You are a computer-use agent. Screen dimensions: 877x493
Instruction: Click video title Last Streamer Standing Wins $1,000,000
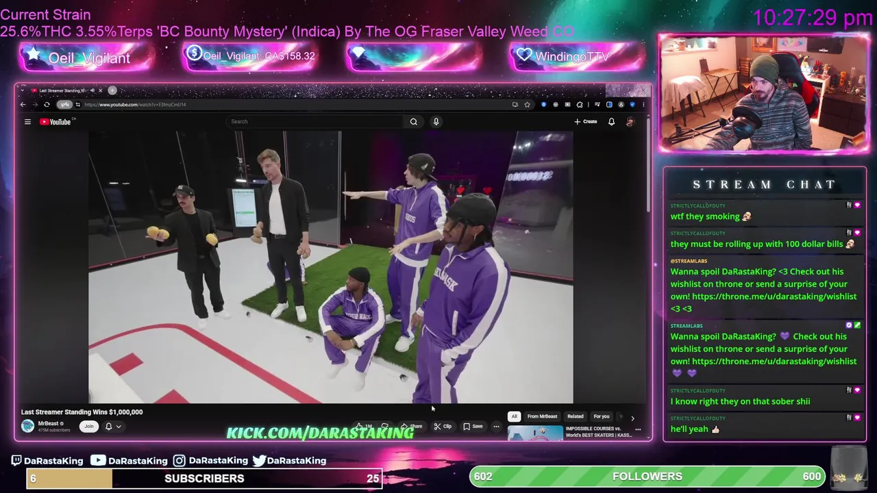tap(82, 412)
